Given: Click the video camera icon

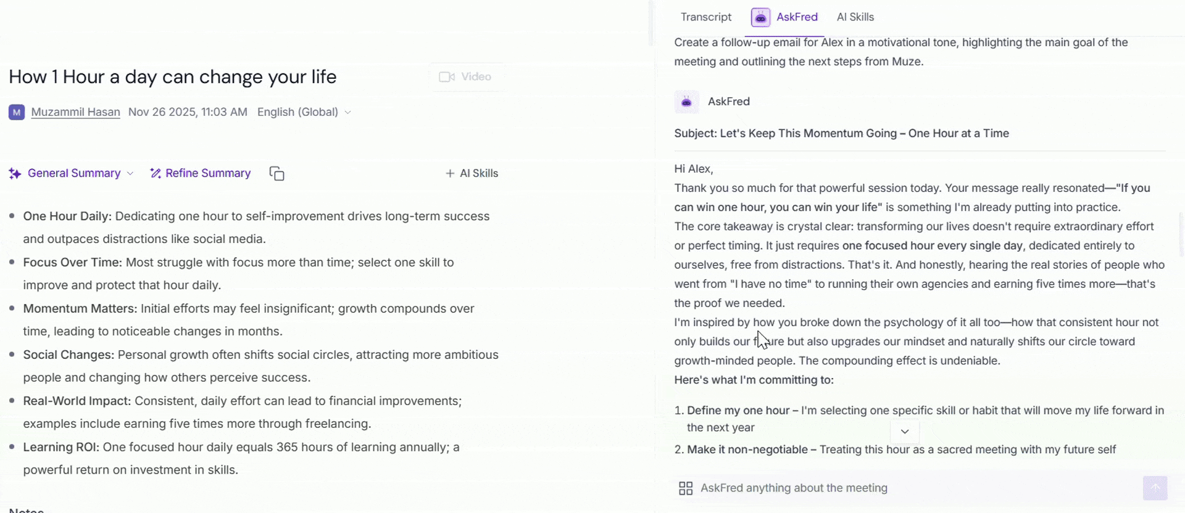Looking at the screenshot, I should pos(447,77).
